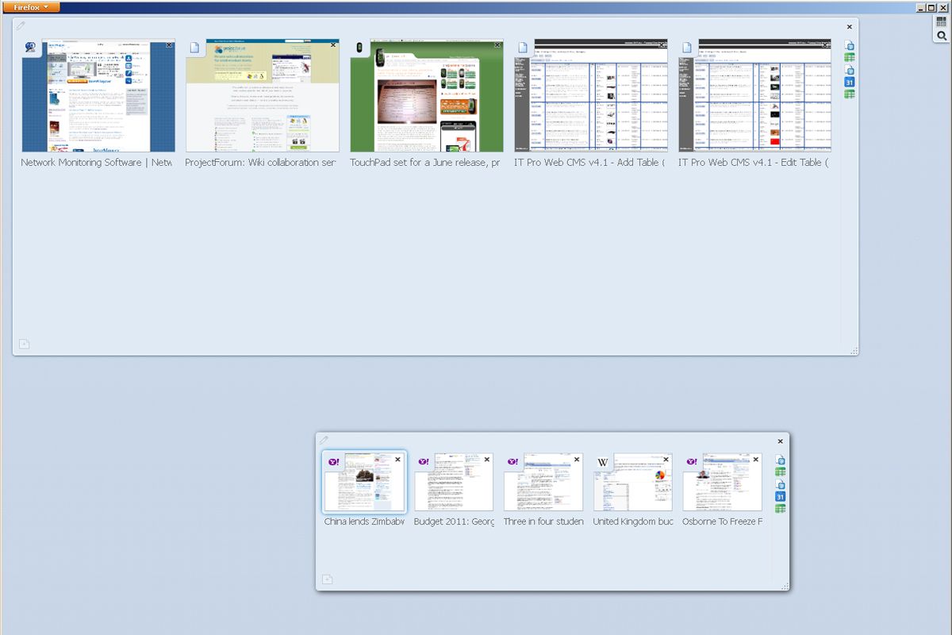The width and height of the screenshot is (952, 635).
Task: Open the IT Pro Web CMS Edit Table thumbnail
Action: [x=755, y=95]
